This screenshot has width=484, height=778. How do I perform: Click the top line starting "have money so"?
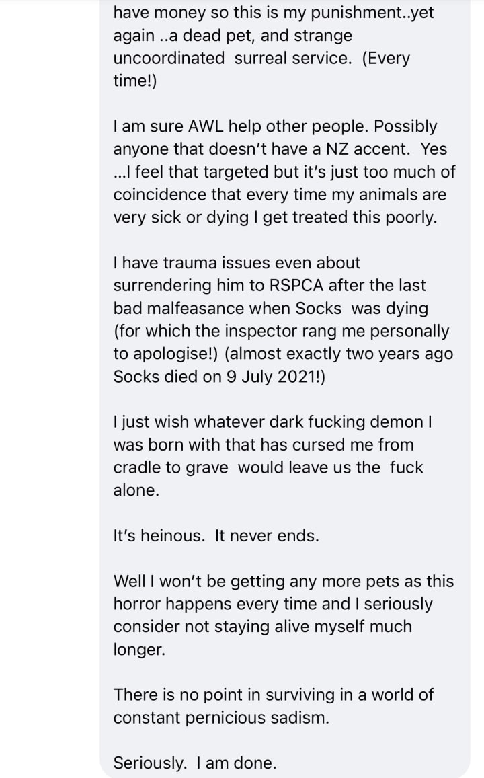click(273, 12)
